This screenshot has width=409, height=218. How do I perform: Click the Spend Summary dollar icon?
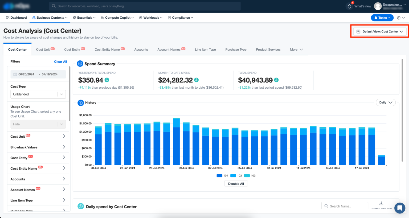(x=80, y=64)
